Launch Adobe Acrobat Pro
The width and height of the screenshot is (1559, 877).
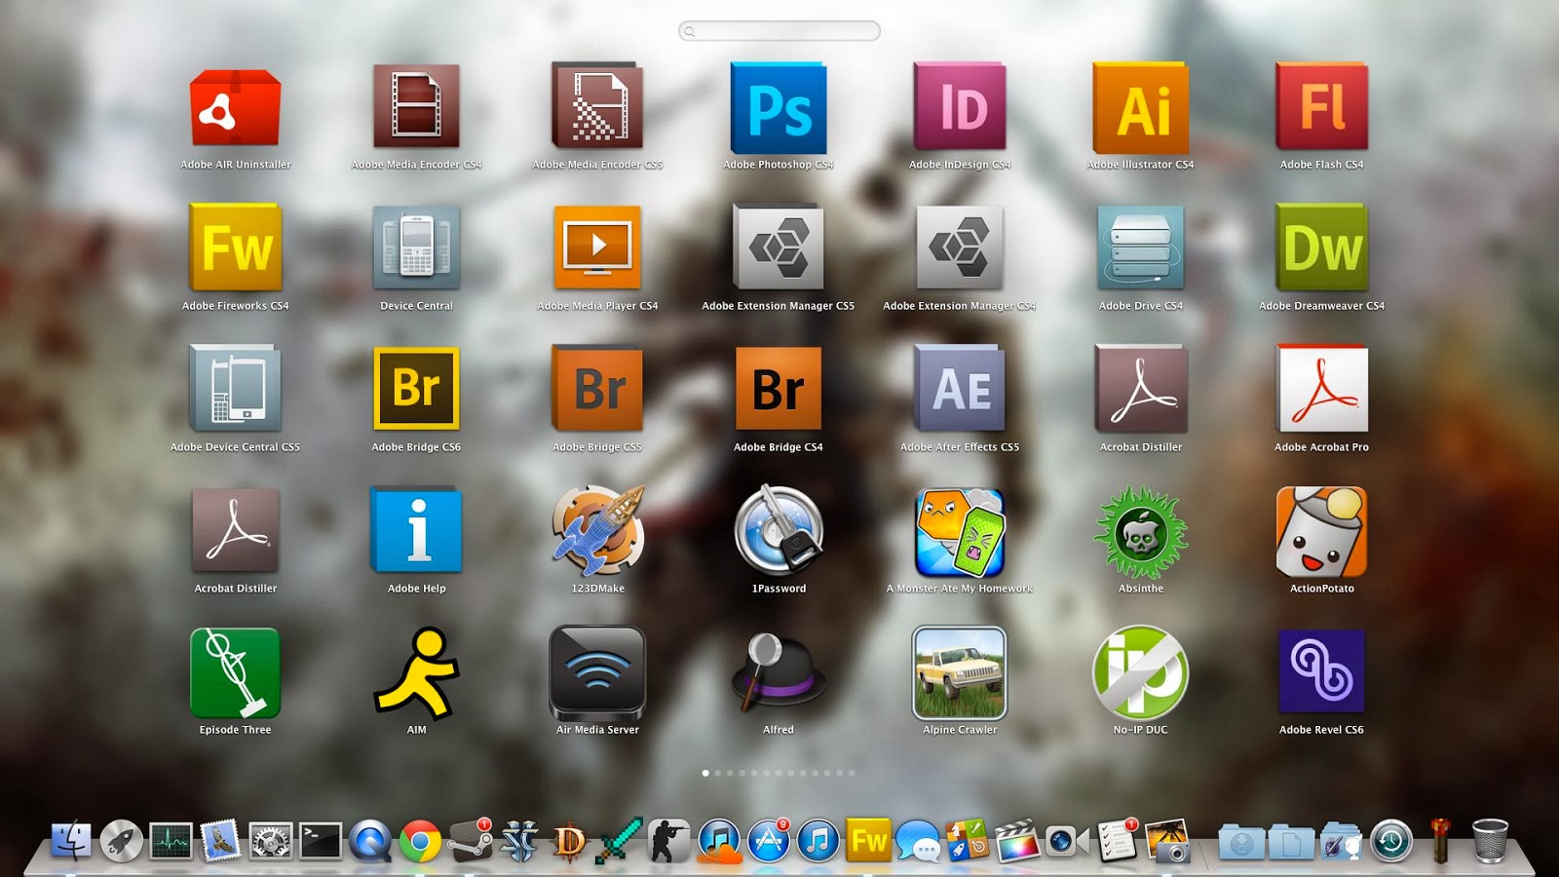[1322, 388]
